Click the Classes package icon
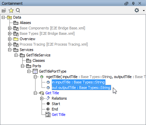The width and height of the screenshot is (146, 125). pos(29,60)
